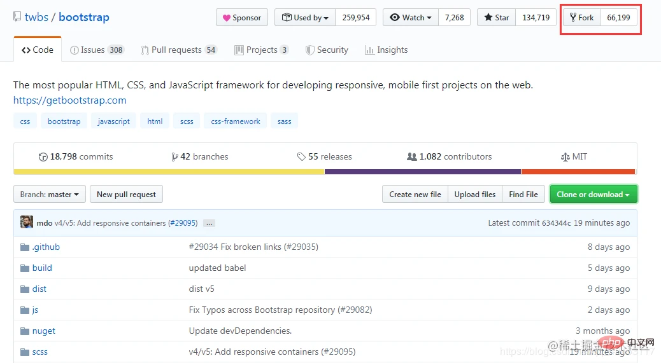Click the build folder icon

tap(25, 268)
